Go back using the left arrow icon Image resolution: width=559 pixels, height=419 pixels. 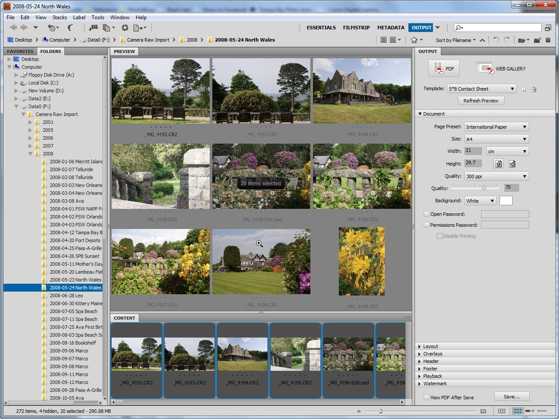pyautogui.click(x=14, y=28)
